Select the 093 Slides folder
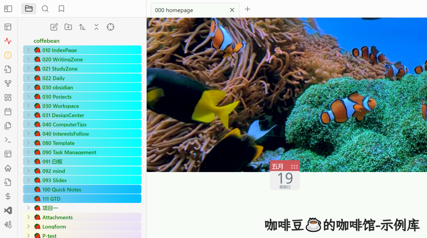Image resolution: width=427 pixels, height=238 pixels. pyautogui.click(x=82, y=180)
